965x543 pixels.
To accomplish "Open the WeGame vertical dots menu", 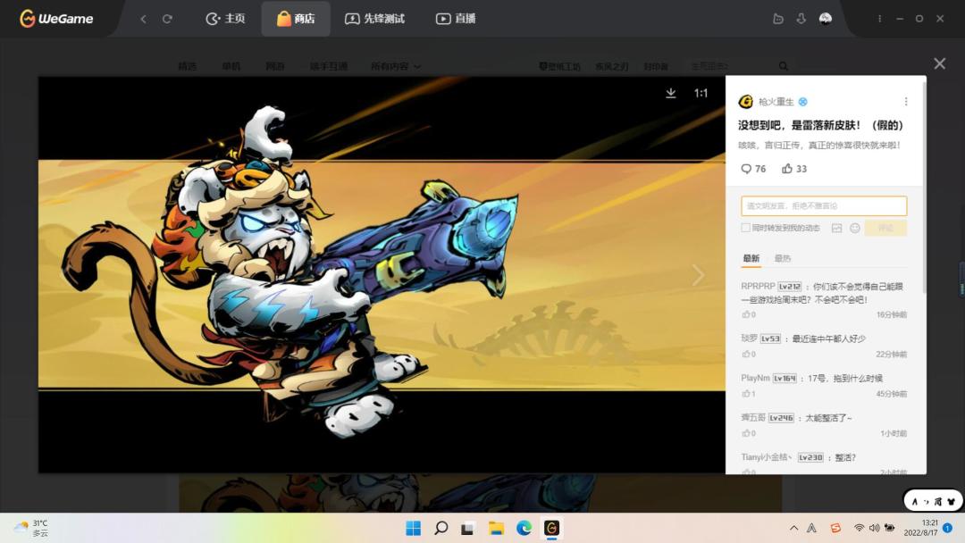I will 879,19.
